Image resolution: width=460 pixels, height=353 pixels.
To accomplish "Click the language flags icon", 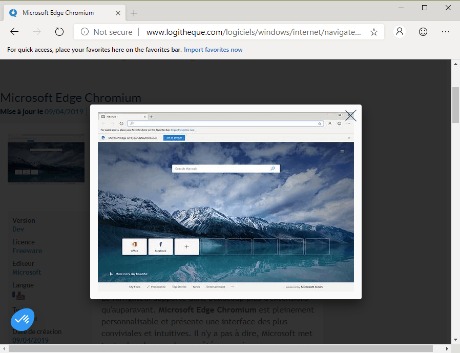I will (19, 296).
